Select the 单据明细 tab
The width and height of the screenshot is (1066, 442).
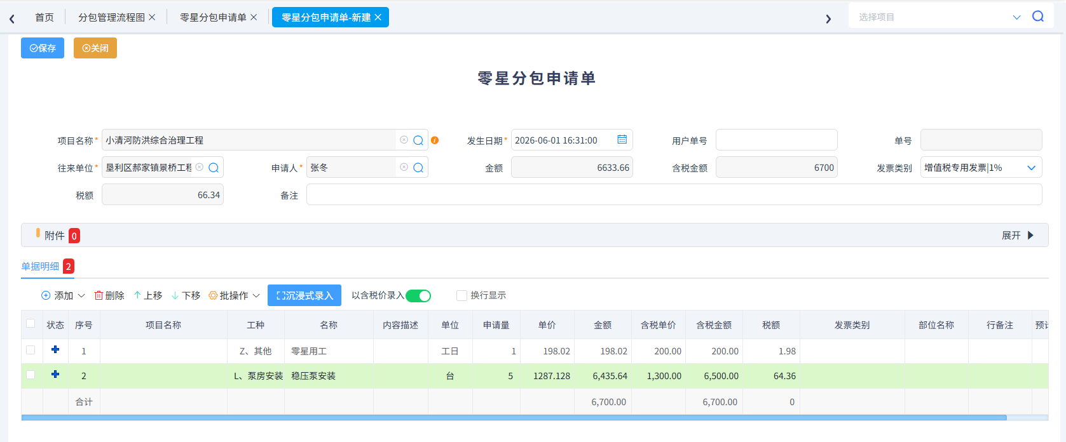point(40,266)
